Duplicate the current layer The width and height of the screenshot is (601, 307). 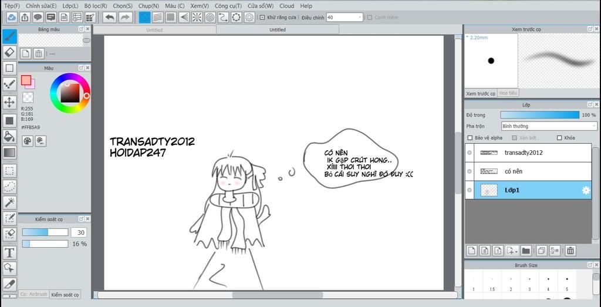tap(541, 251)
